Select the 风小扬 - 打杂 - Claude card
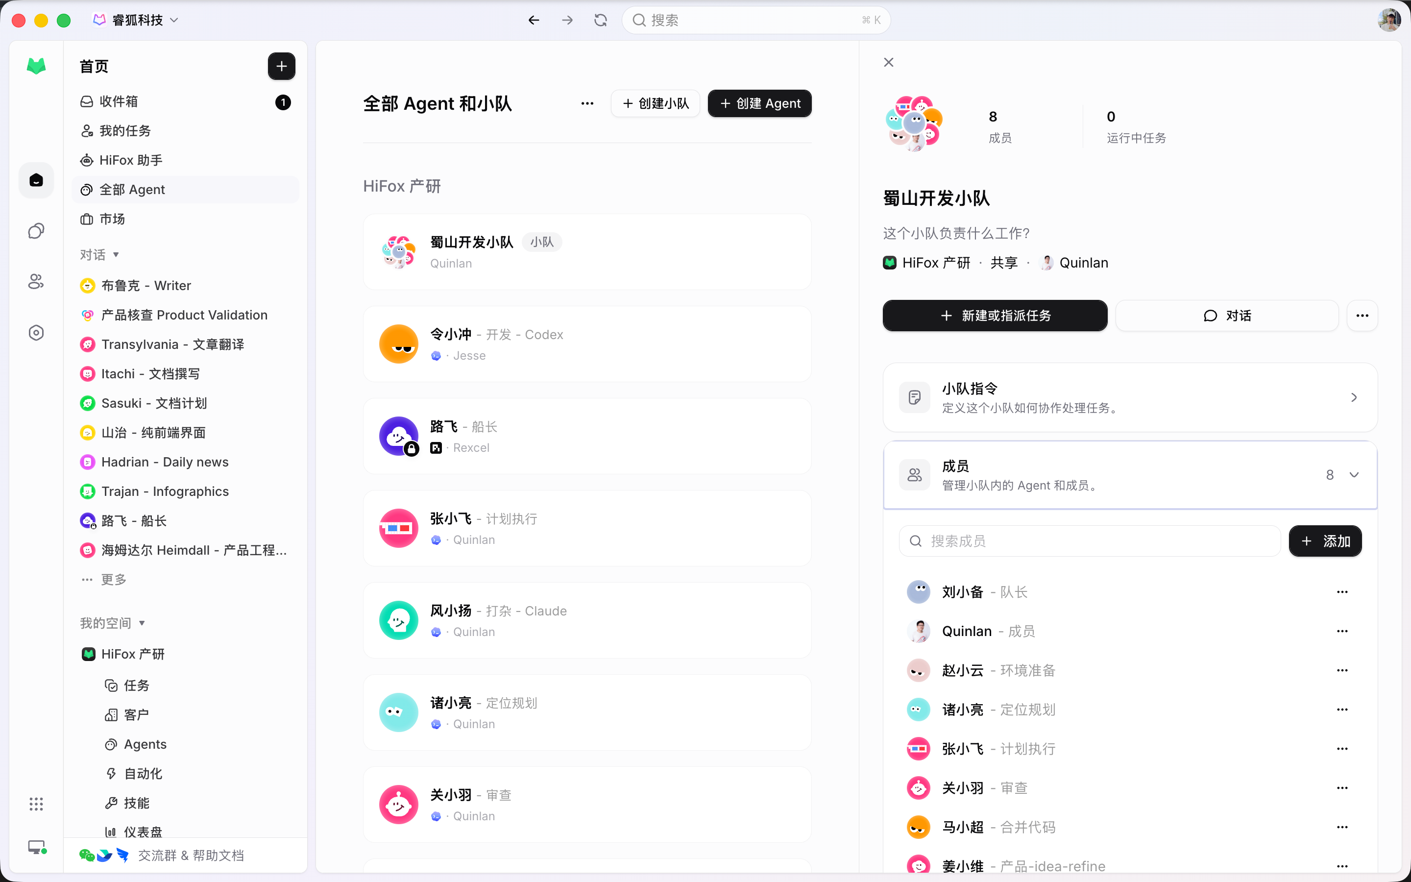The image size is (1411, 882). coord(587,621)
